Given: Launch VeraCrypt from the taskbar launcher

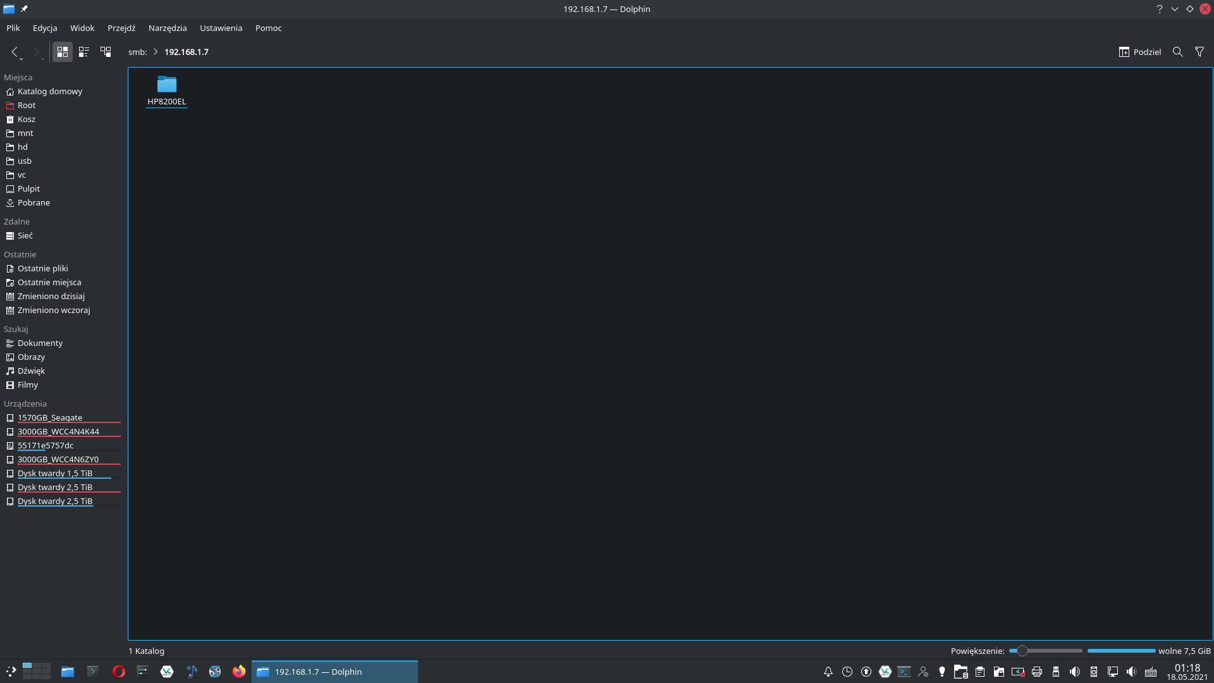Looking at the screenshot, I should (167, 672).
